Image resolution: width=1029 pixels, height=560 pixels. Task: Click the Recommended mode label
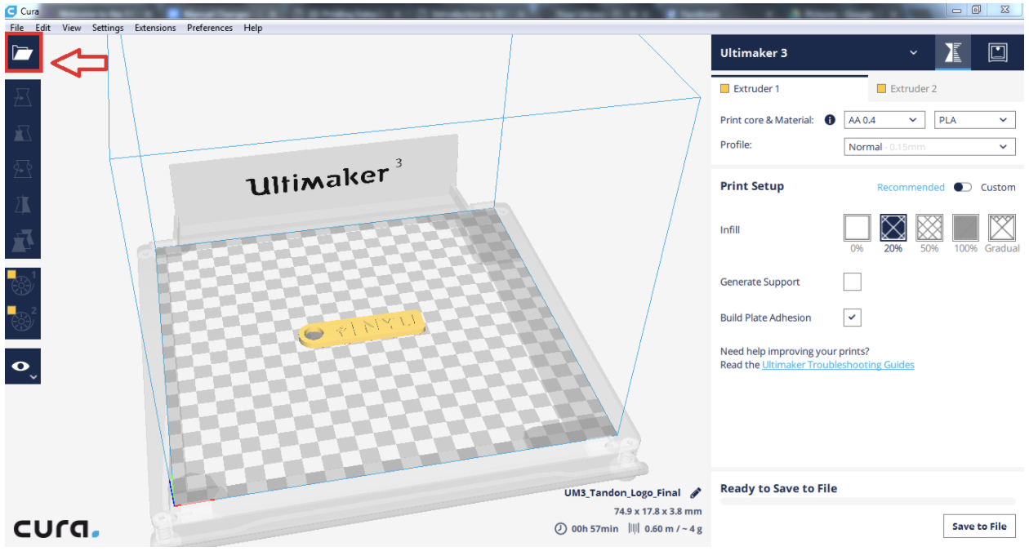click(911, 187)
